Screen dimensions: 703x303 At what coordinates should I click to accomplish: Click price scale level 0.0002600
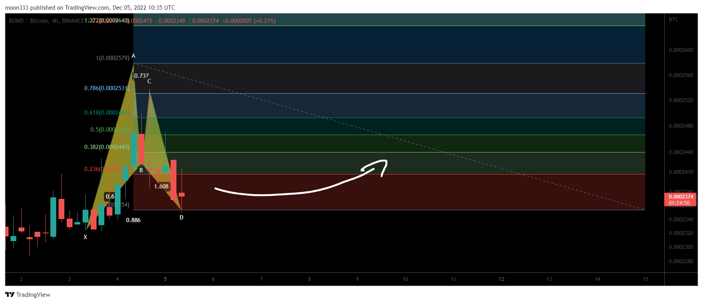(x=681, y=50)
